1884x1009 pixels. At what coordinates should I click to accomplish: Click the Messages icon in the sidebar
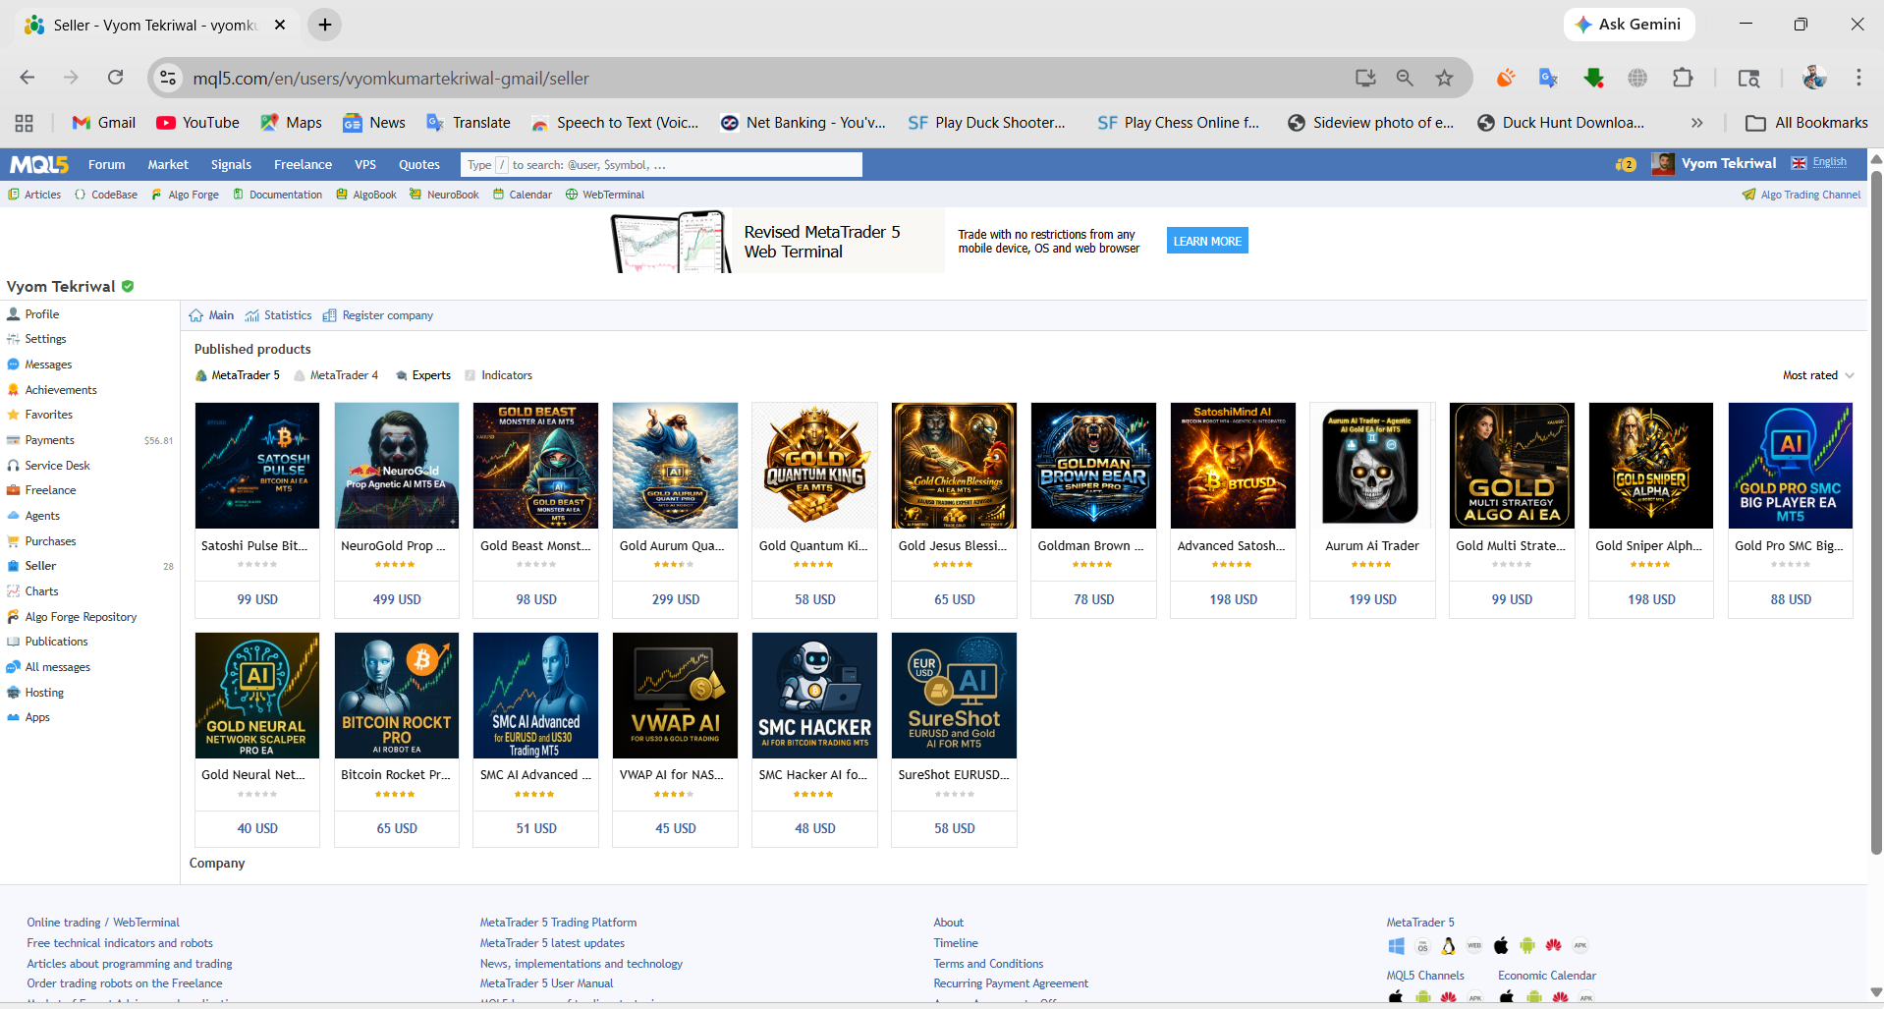click(14, 364)
